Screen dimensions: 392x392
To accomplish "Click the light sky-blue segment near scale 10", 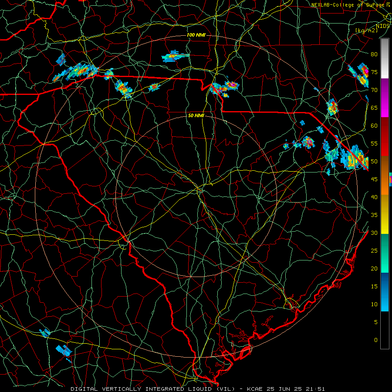I will pyautogui.click(x=385, y=301).
